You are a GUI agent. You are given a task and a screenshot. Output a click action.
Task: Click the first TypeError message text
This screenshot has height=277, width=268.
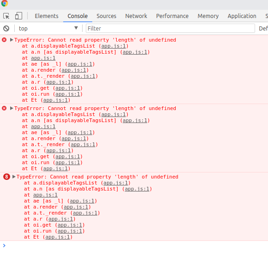(x=95, y=40)
